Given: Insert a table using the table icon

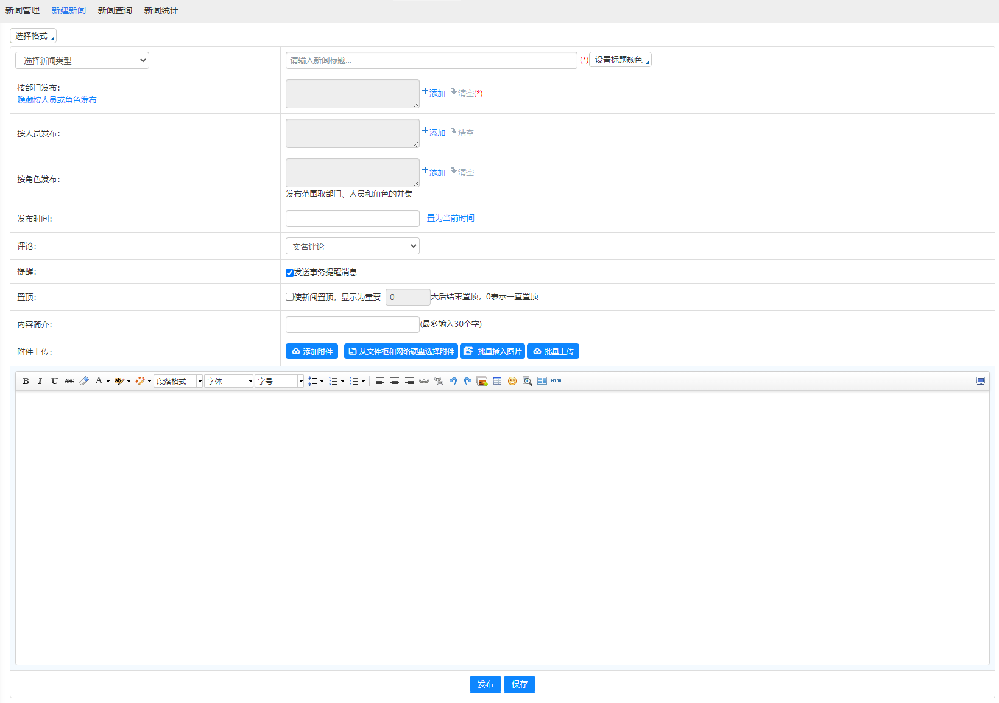Looking at the screenshot, I should click(x=497, y=381).
